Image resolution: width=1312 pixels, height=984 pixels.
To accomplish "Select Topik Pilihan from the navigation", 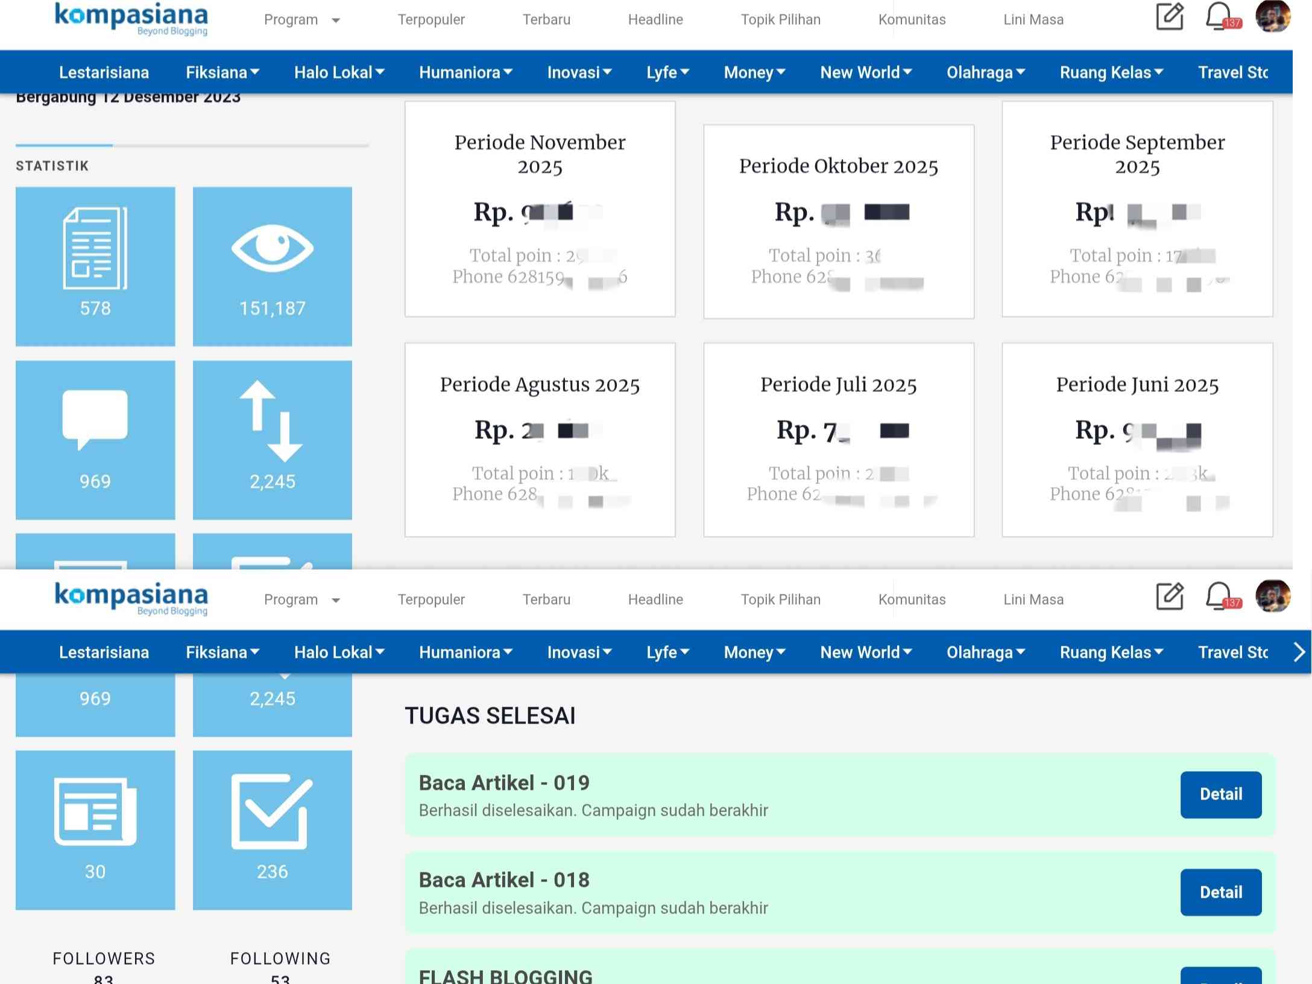I will [x=780, y=19].
